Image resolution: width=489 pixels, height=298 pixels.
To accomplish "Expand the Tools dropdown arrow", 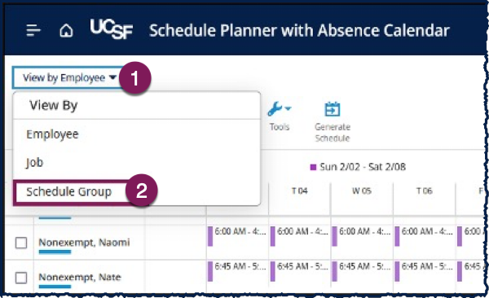I will [289, 108].
